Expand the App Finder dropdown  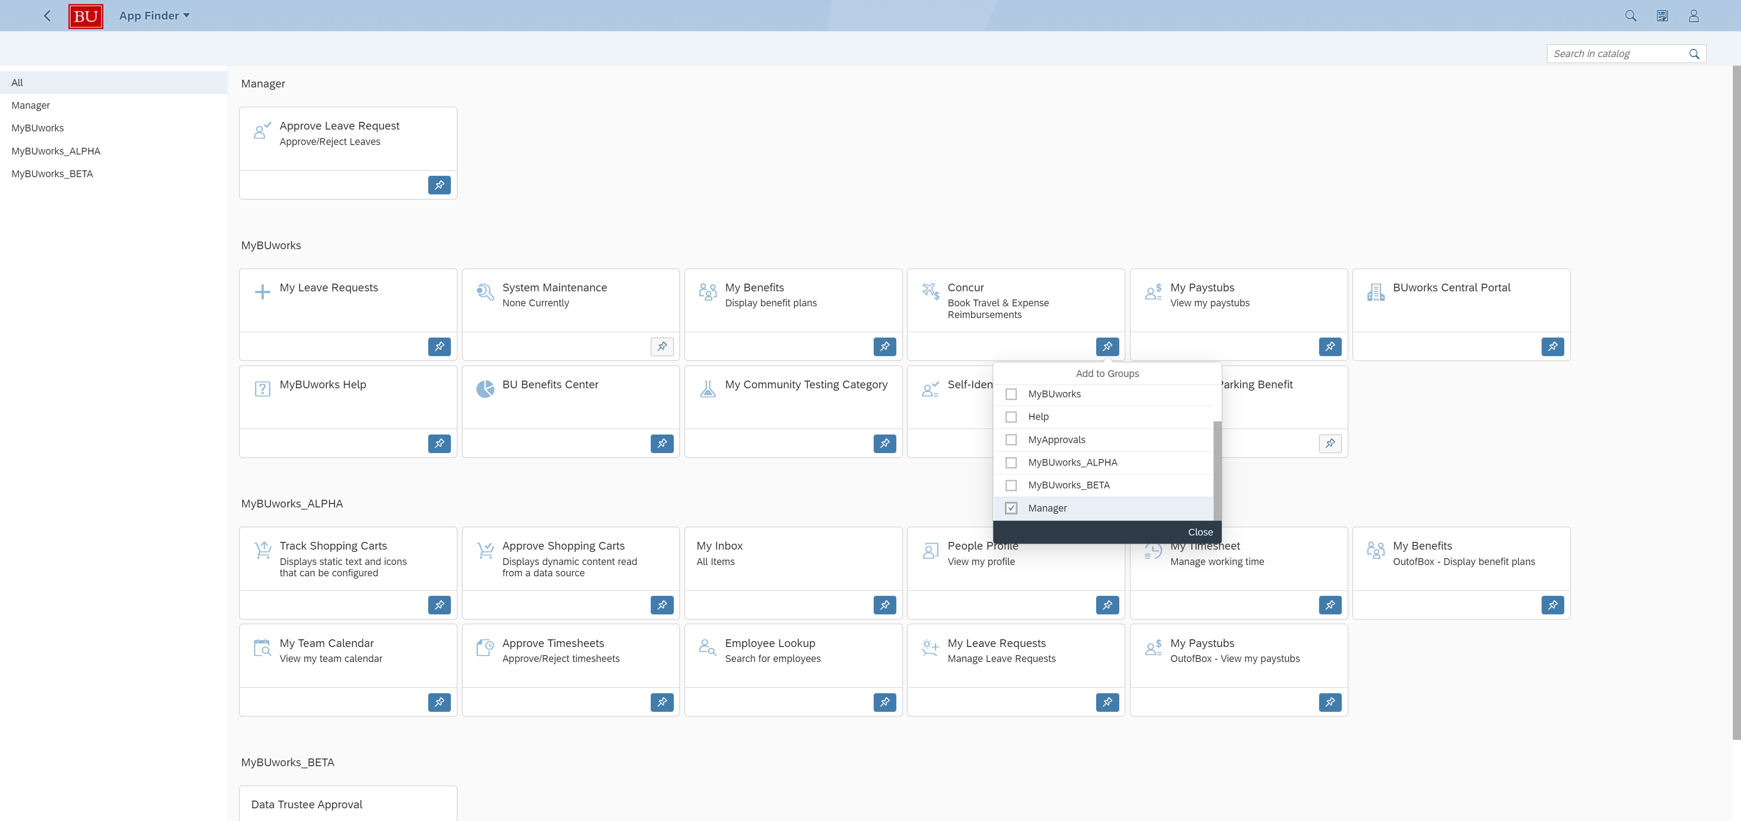tap(154, 15)
